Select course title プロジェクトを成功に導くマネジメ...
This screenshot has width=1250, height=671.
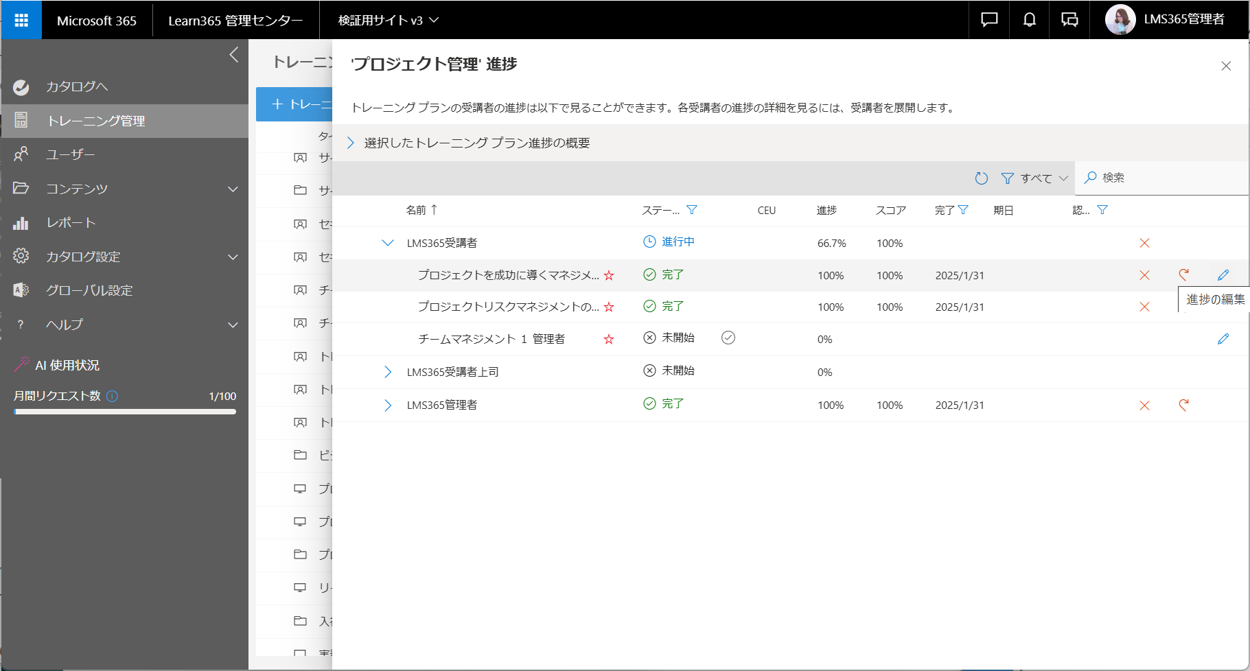(x=509, y=275)
